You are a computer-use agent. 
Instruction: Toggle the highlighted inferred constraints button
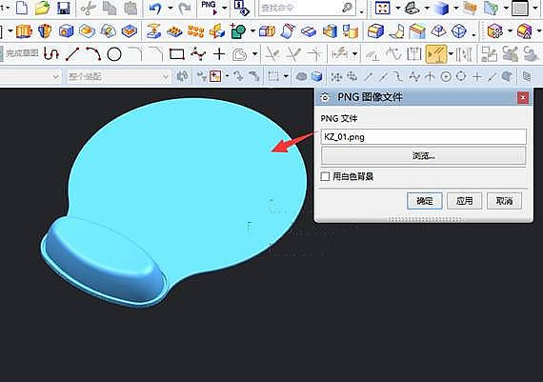tap(436, 54)
